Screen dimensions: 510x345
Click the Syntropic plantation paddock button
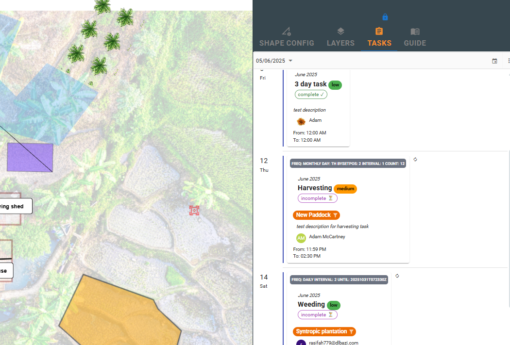(x=324, y=331)
